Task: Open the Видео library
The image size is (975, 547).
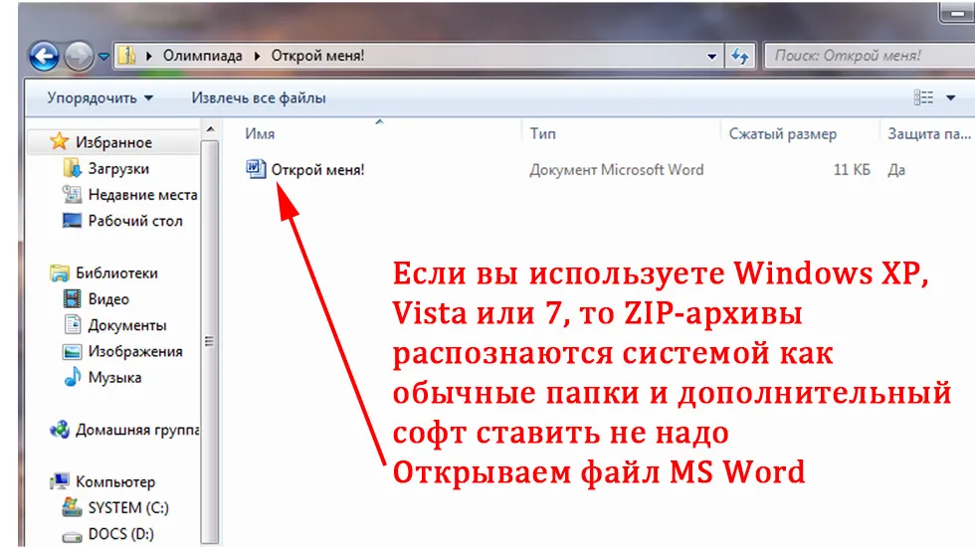Action: [108, 299]
